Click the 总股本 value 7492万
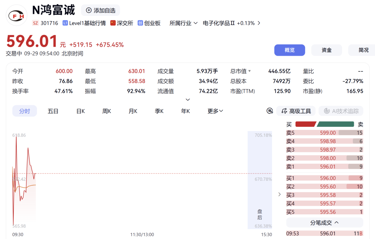Viewport: 375px width, 239px height. 282,81
